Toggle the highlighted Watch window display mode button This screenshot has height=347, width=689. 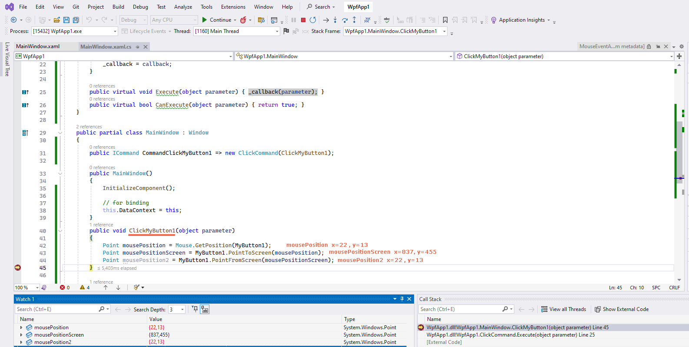point(205,309)
